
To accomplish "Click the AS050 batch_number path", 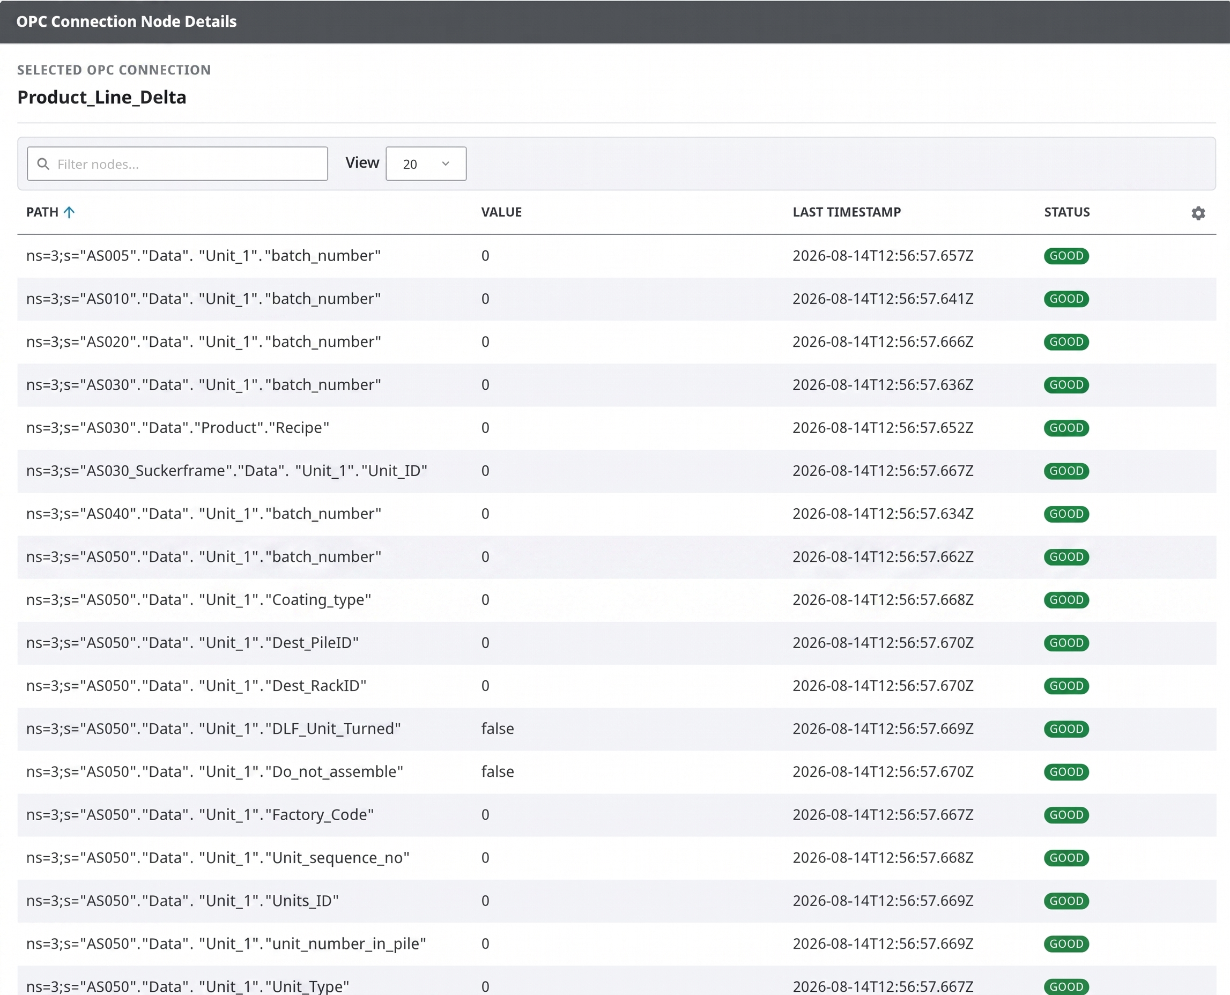I will pos(203,556).
